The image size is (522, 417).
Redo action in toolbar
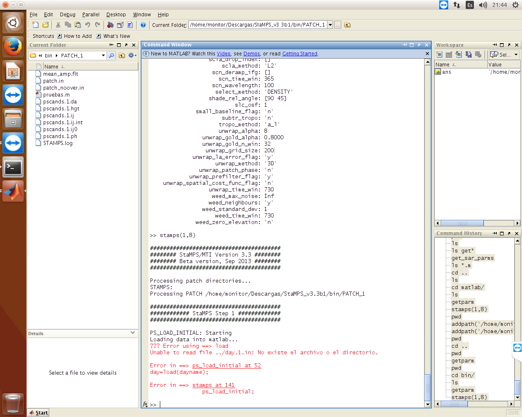pyautogui.click(x=97, y=25)
